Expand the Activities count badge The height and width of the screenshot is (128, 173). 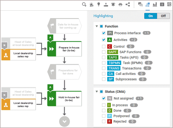[133, 40]
